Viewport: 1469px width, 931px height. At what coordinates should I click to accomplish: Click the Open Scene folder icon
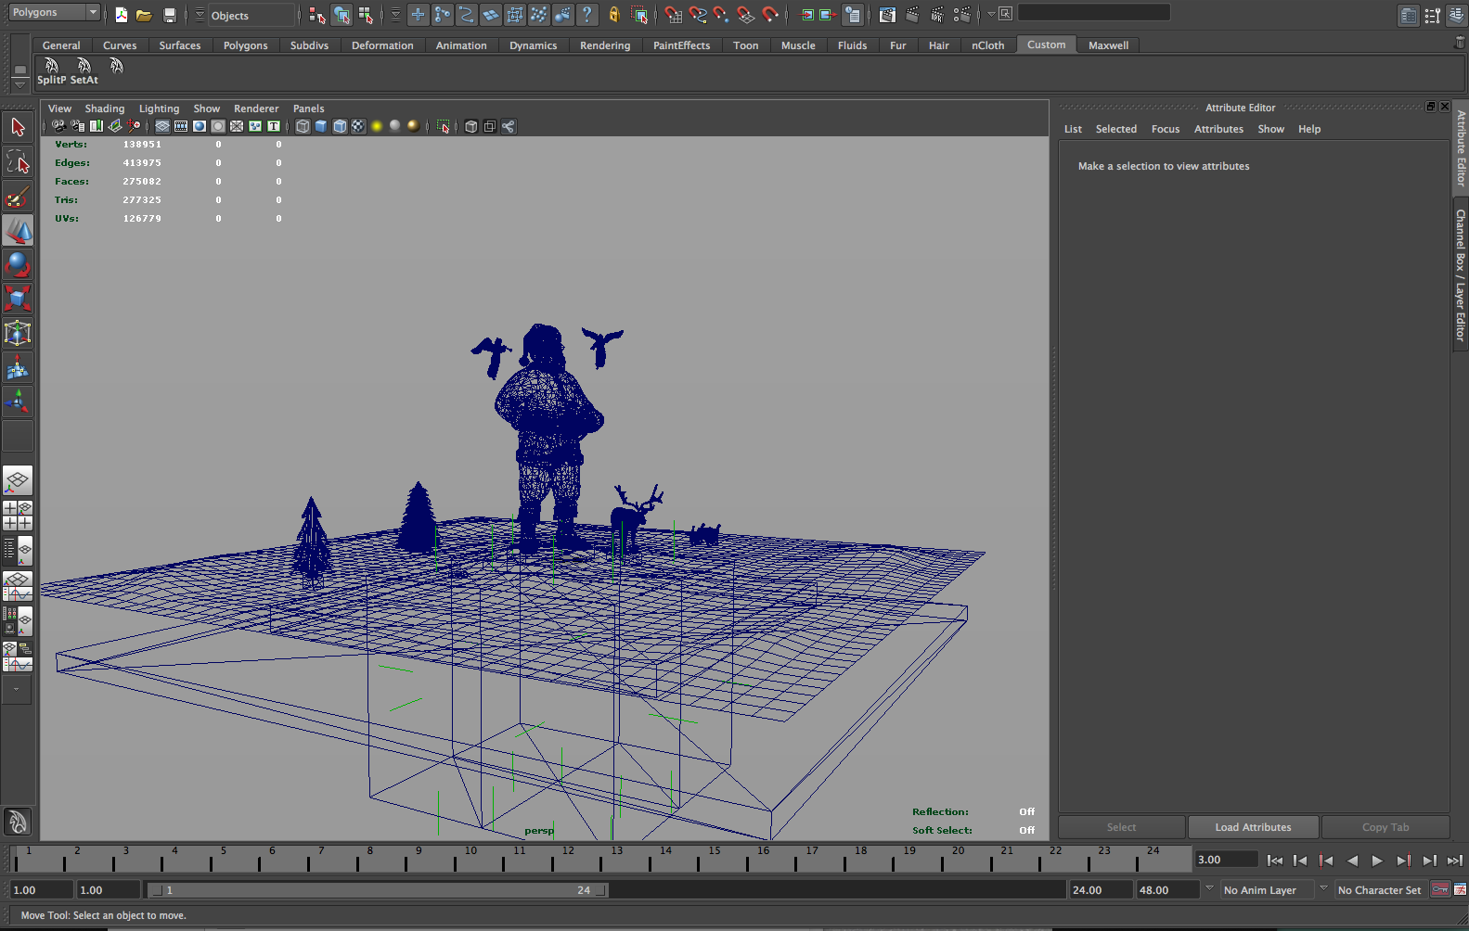point(144,15)
